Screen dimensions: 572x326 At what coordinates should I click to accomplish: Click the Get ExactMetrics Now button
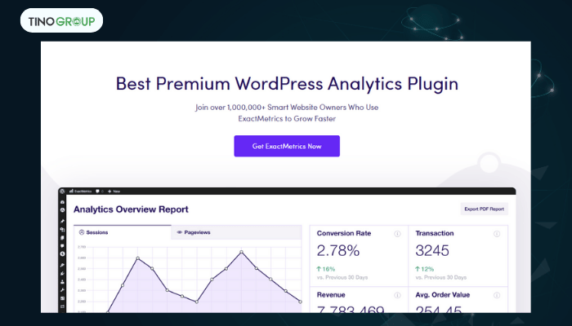point(286,146)
